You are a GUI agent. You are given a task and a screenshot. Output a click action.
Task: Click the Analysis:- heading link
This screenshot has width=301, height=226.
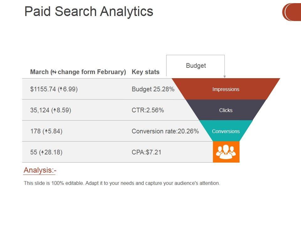click(40, 170)
